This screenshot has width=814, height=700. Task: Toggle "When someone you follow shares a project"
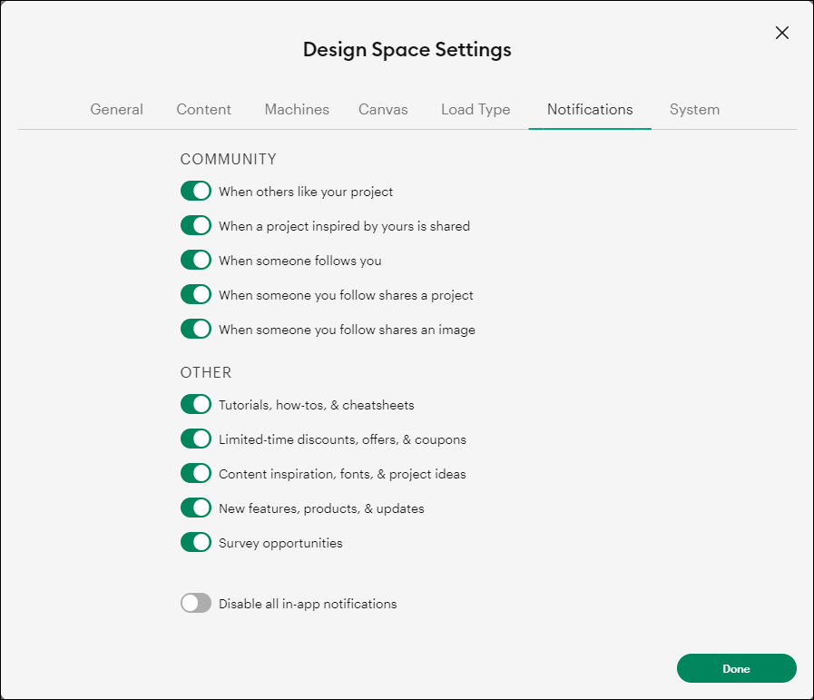coord(195,294)
